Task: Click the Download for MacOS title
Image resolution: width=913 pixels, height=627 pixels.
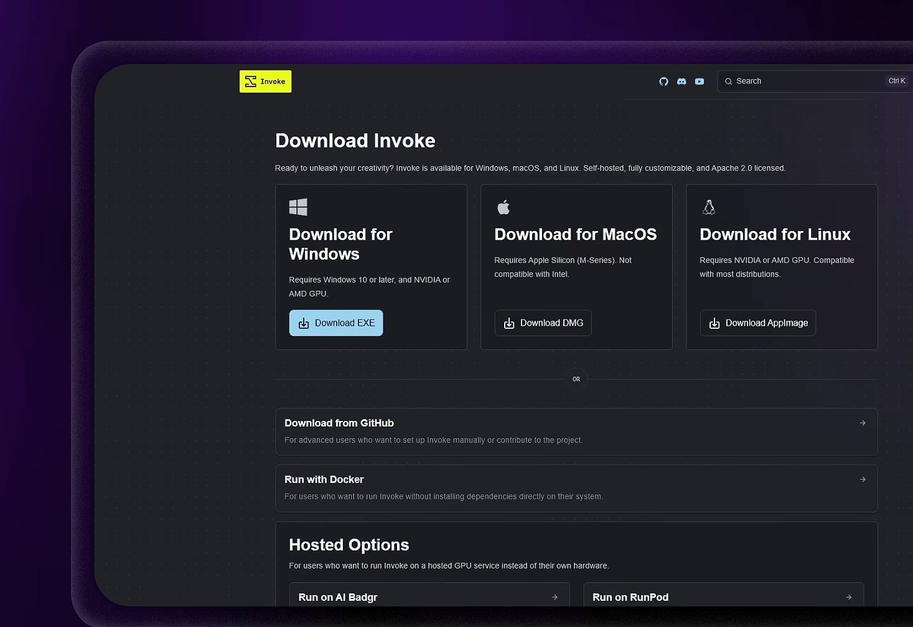Action: (576, 234)
